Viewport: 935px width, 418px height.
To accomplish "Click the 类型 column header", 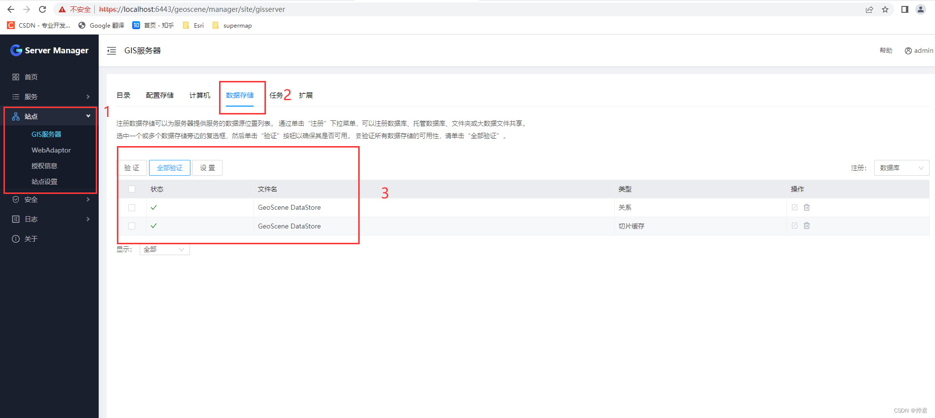I will (625, 189).
